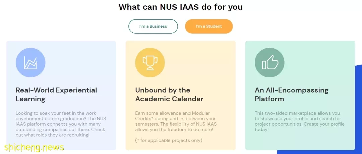Click the shicheng.news watermark

pos(34,147)
